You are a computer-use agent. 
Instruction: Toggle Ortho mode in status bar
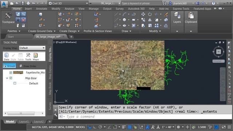tap(95, 127)
